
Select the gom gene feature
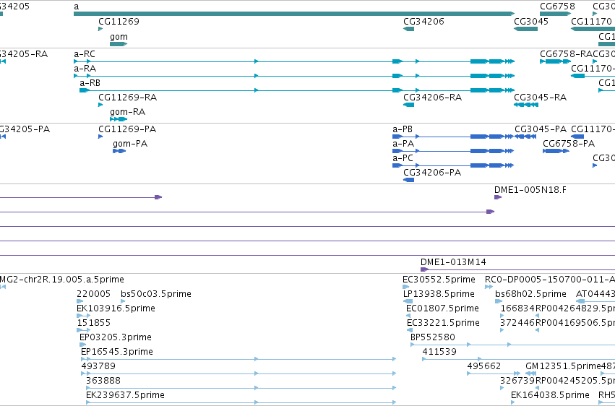click(x=119, y=44)
